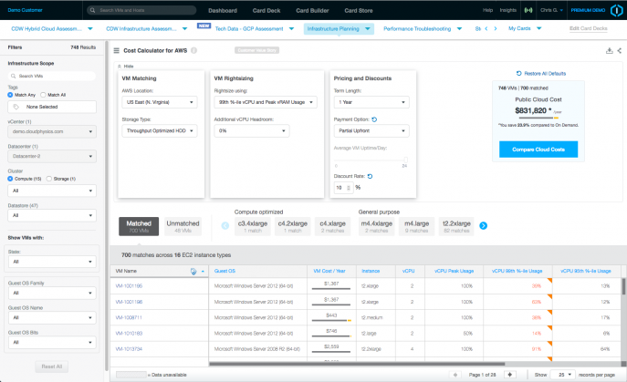Click the info icon after the Cost Calculator title
The width and height of the screenshot is (627, 382).
[193, 50]
